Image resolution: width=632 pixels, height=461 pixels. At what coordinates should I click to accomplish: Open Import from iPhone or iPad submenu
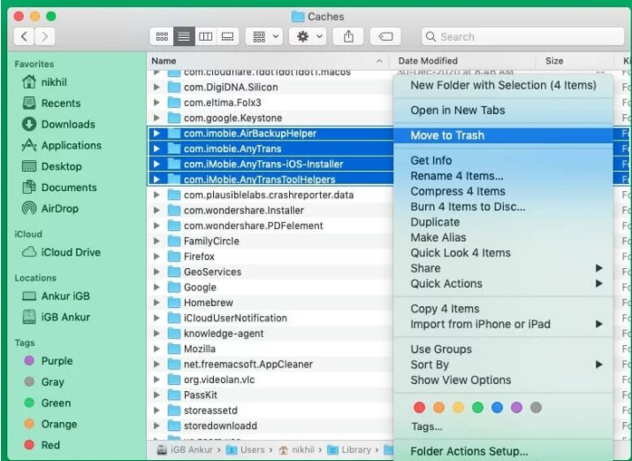point(503,324)
